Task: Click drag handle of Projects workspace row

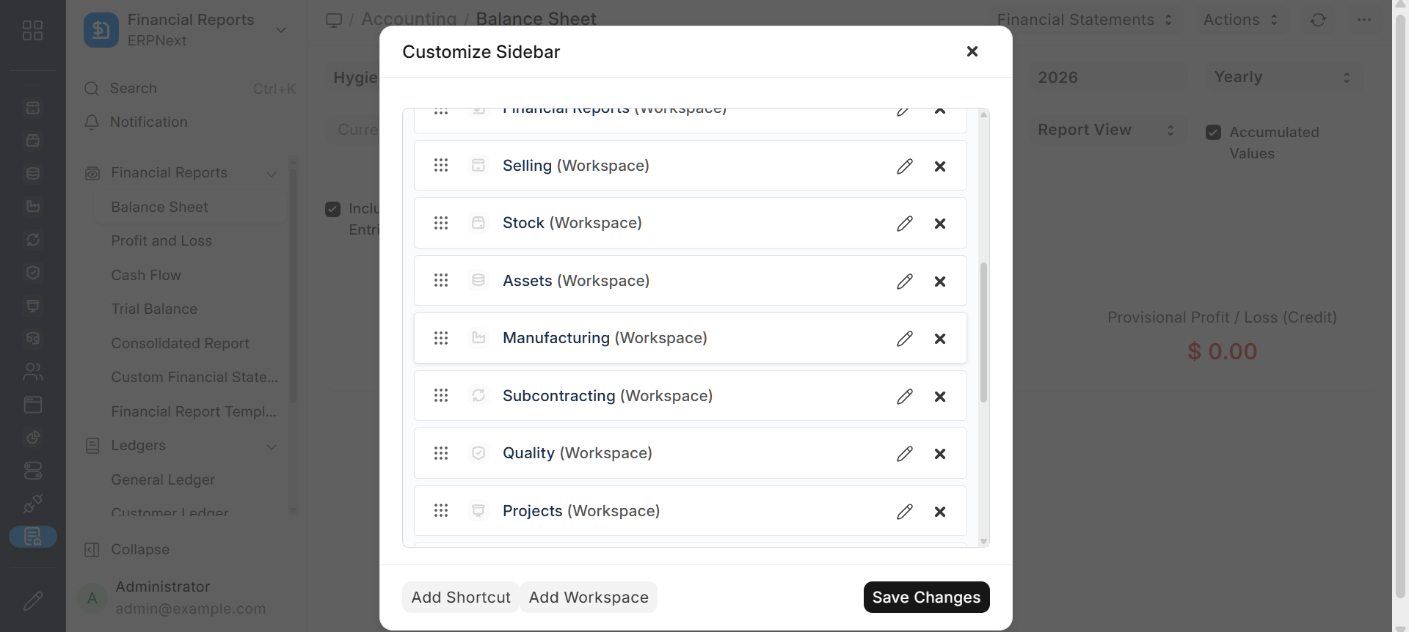Action: 441,511
